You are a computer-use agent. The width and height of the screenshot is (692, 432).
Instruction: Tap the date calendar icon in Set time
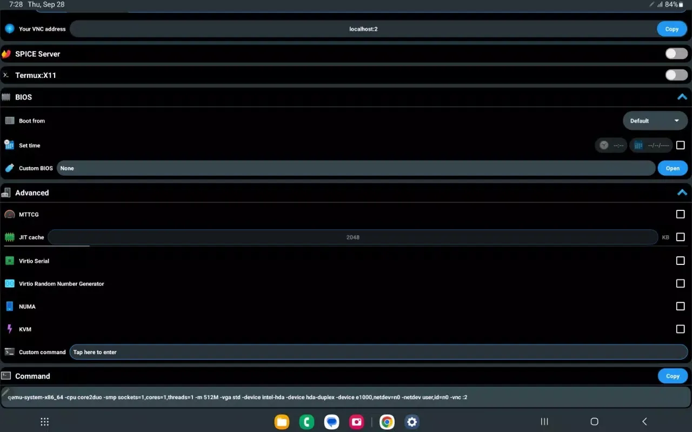tap(638, 145)
